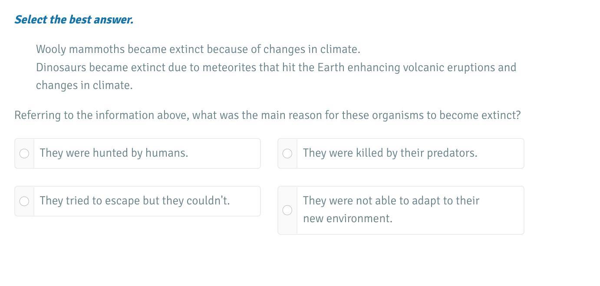600x286 pixels.
Task: Click the answer text "They were killed by their predators."
Action: pyautogui.click(x=390, y=153)
